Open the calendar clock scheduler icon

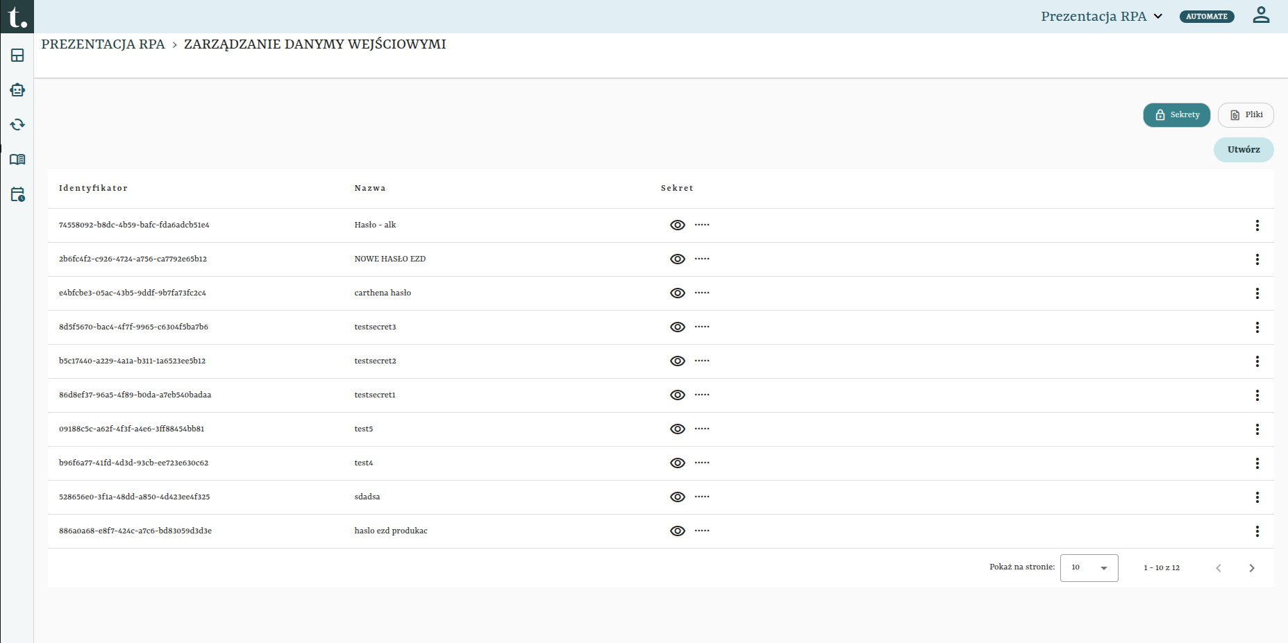tap(17, 194)
